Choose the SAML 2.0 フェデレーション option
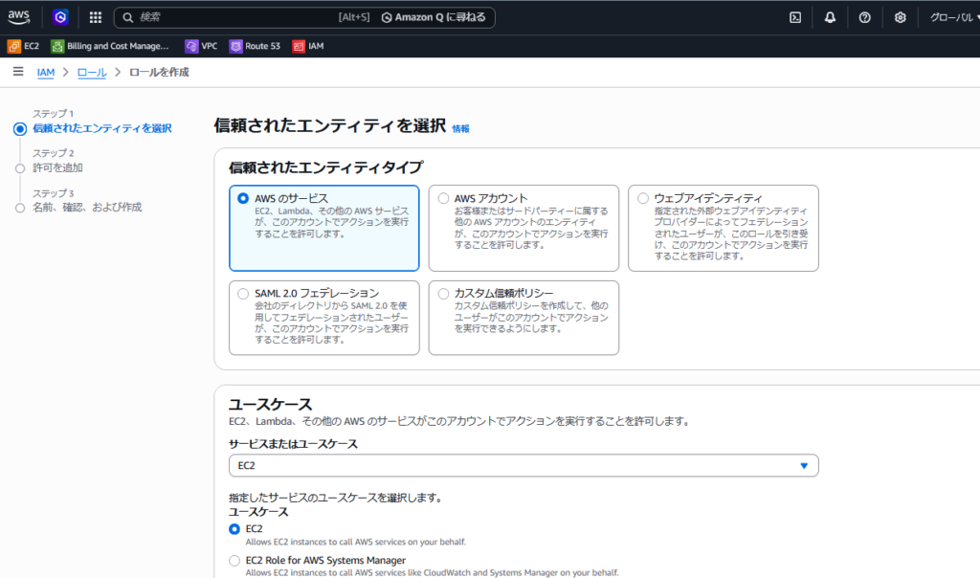 click(243, 293)
